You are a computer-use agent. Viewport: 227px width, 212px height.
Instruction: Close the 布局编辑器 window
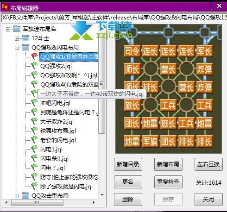pos(219,6)
